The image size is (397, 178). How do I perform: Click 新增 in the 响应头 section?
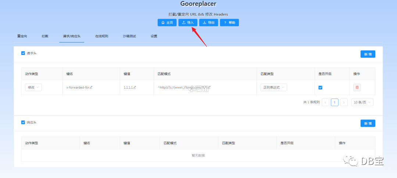(x=368, y=123)
